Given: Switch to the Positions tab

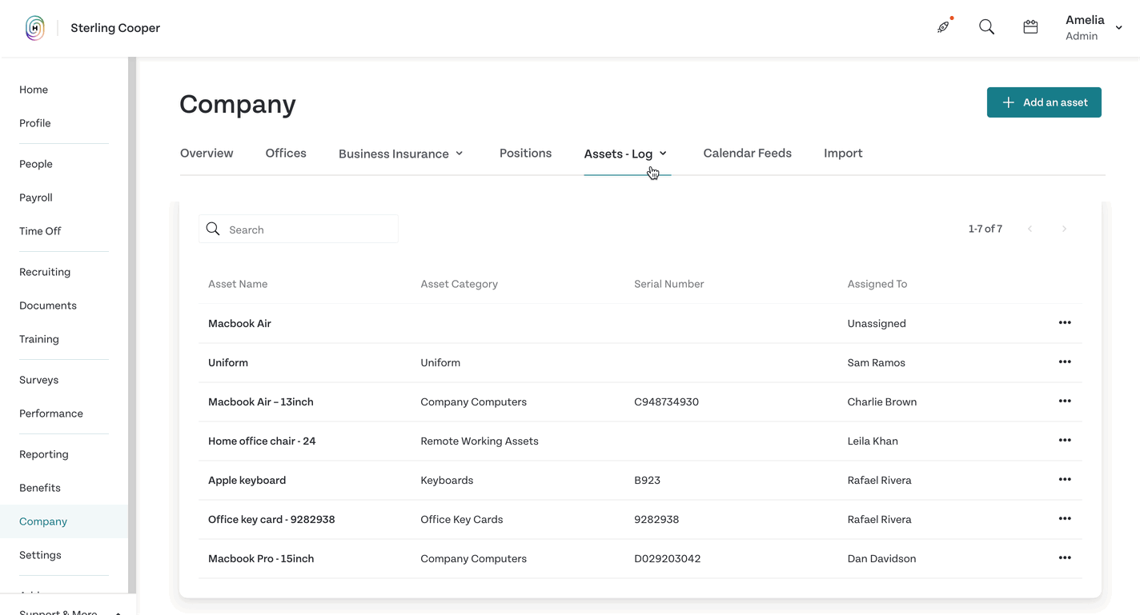Looking at the screenshot, I should tap(525, 154).
